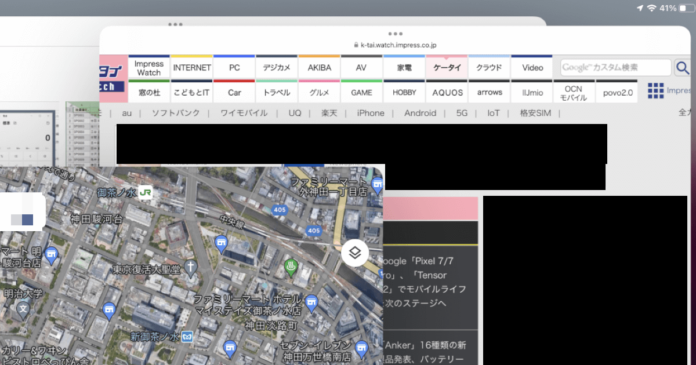This screenshot has height=365, width=696.
Task: Select the デジカメ tab
Action: [x=277, y=68]
